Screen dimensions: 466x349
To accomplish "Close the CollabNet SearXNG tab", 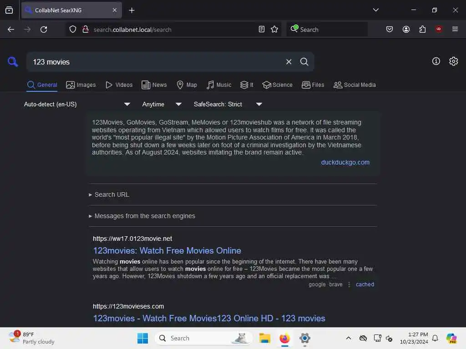I will coord(115,10).
